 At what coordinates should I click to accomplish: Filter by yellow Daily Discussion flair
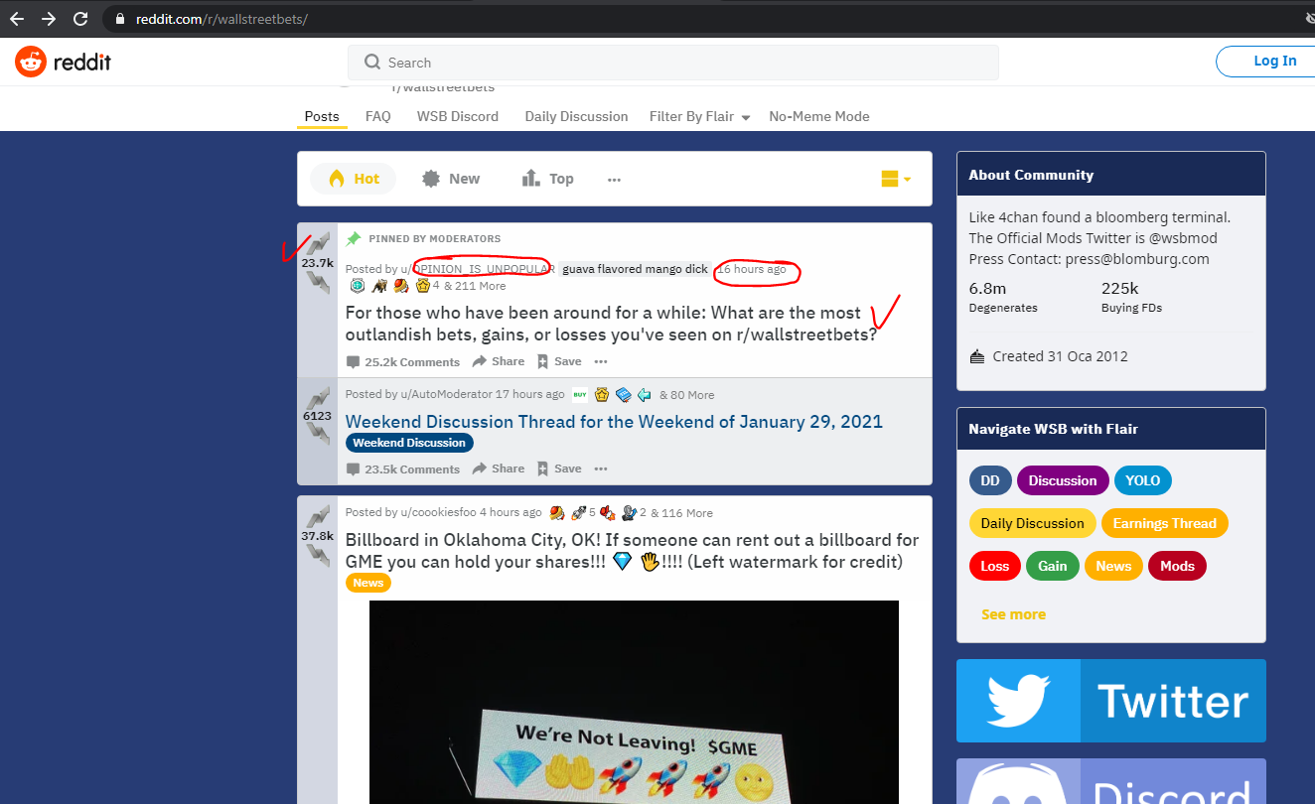1033,523
